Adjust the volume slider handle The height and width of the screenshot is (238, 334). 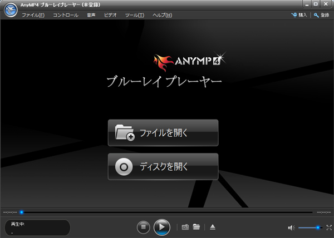tap(318, 227)
